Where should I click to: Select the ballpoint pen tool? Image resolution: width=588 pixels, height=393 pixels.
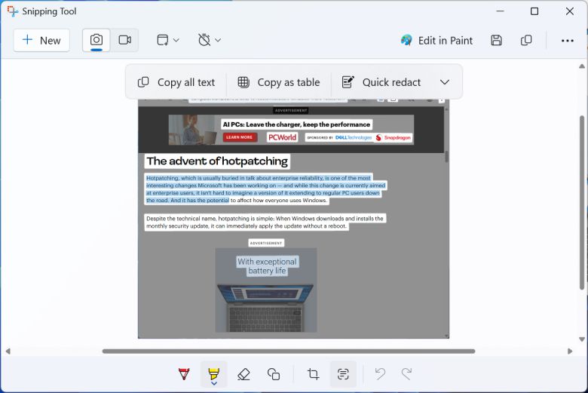coord(184,374)
